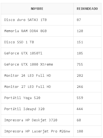The image size is (103, 138).
Task: Click the Disco SSD 1 TB cell
Action: (x=37, y=42)
